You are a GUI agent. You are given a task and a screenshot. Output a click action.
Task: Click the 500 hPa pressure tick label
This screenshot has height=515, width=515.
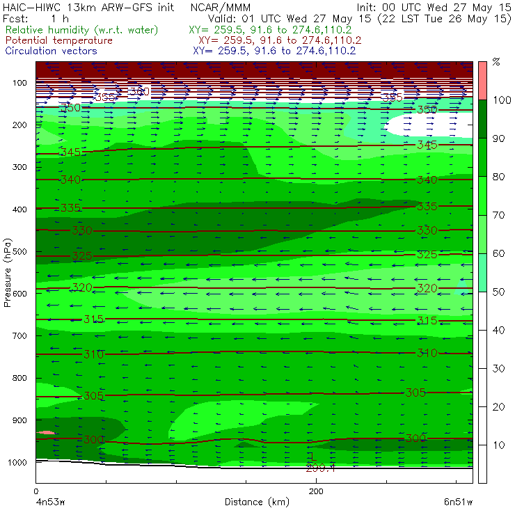pyautogui.click(x=19, y=252)
